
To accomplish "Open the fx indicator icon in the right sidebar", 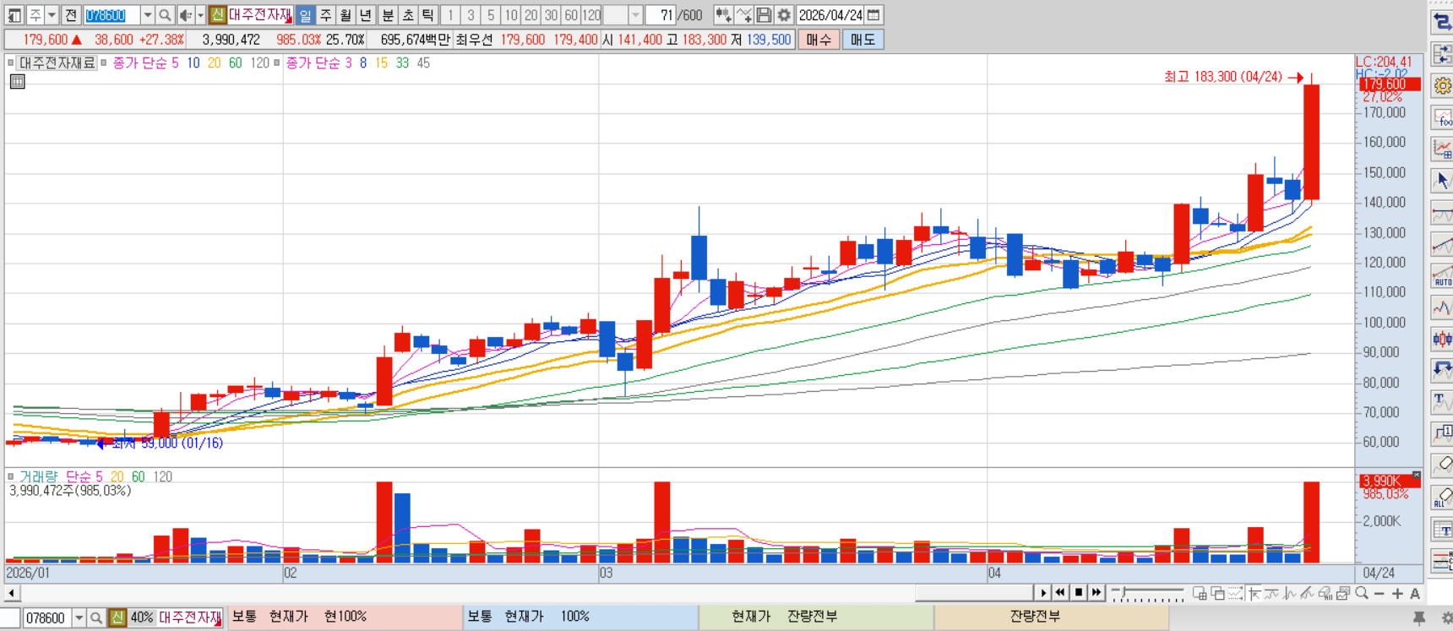I will coord(1442,117).
